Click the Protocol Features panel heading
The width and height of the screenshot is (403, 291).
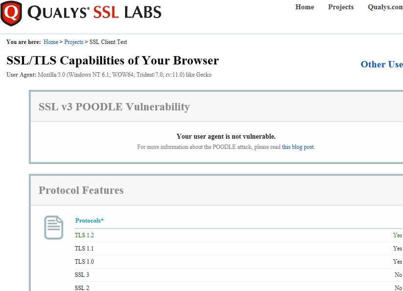(81, 190)
